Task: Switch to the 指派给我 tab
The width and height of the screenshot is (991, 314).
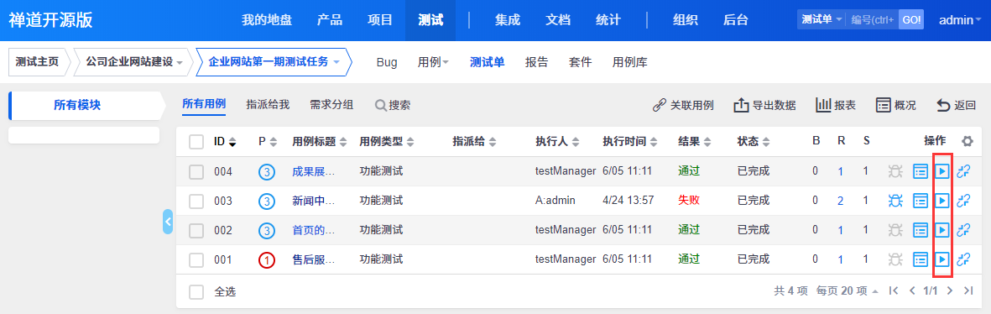Action: (x=268, y=105)
